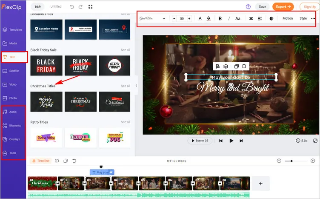Select the Merry Christmas 2024 title template
The height and width of the screenshot is (199, 320).
(80, 101)
